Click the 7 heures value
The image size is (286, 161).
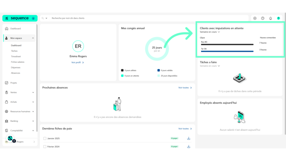(263, 43)
